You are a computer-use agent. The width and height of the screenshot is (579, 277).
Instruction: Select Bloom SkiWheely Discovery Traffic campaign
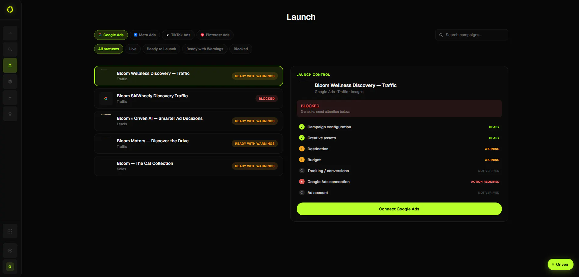[x=189, y=99]
